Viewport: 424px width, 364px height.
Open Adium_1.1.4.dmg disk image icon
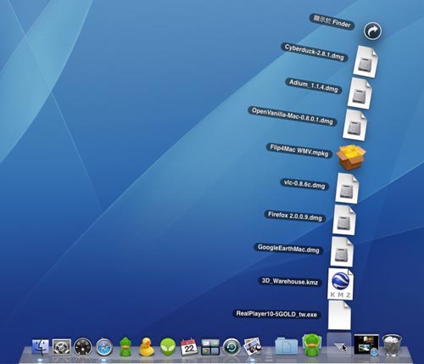(360, 93)
